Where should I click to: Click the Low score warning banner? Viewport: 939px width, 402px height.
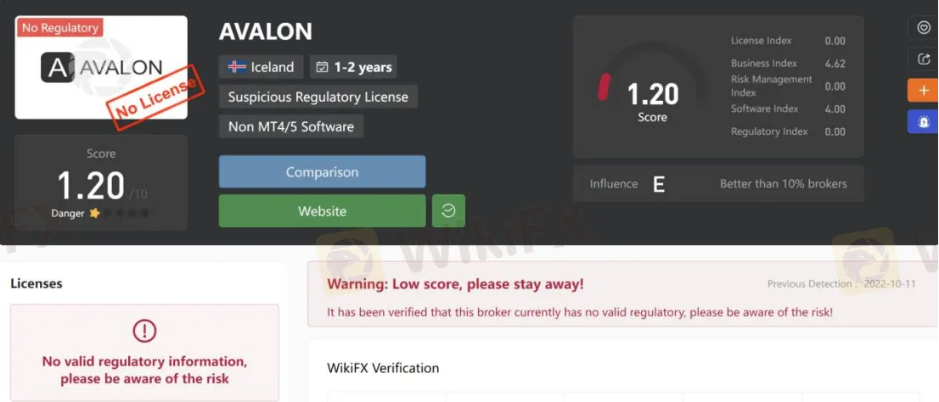pyautogui.click(x=623, y=293)
